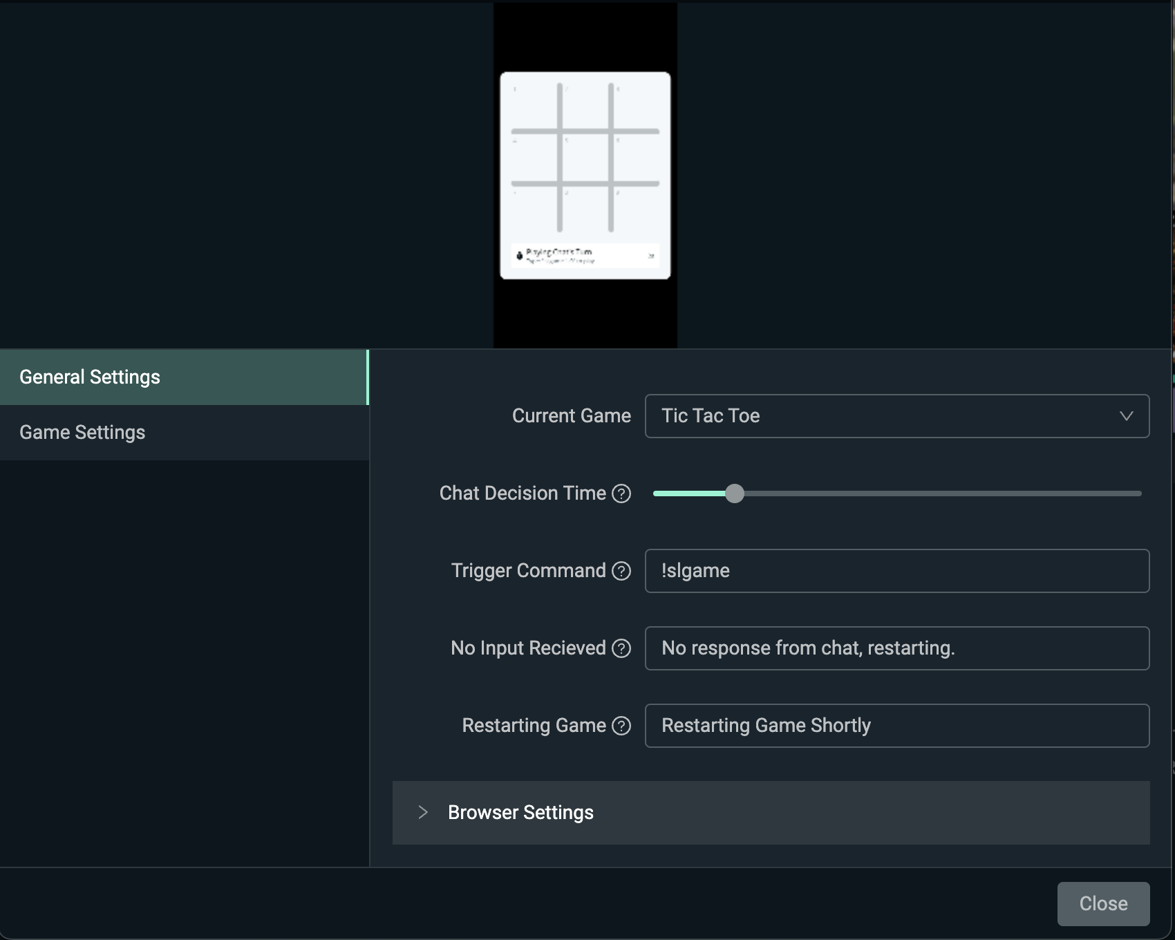1175x940 pixels.
Task: Click the Browser Settings label
Action: [521, 813]
